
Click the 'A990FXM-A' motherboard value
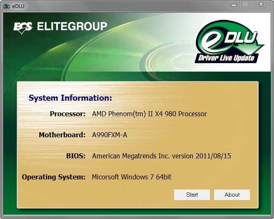coord(110,135)
